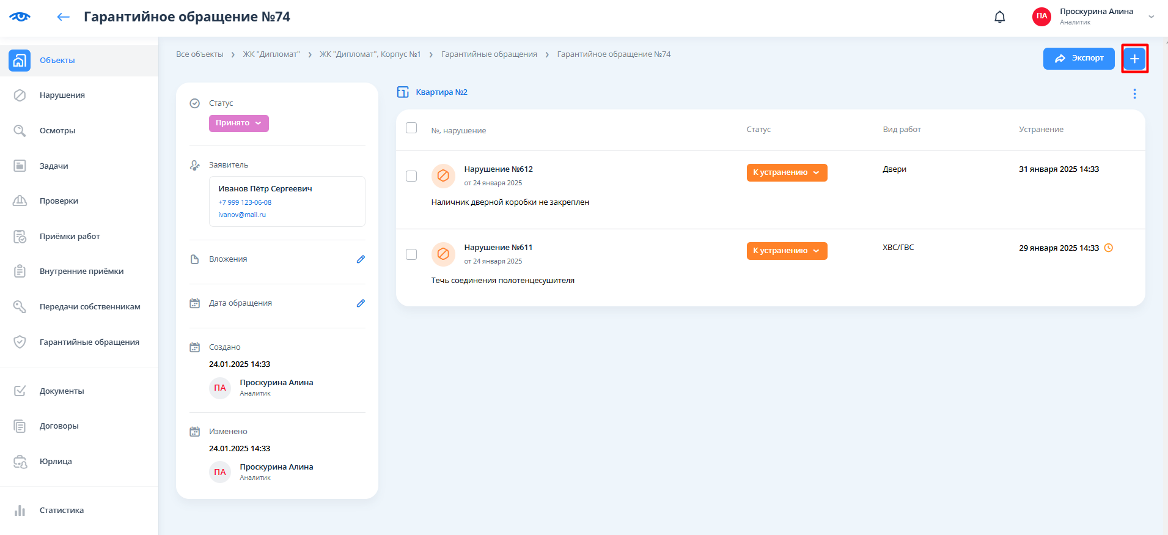
Task: Toggle the select-all checkbox in table header
Action: [x=411, y=128]
